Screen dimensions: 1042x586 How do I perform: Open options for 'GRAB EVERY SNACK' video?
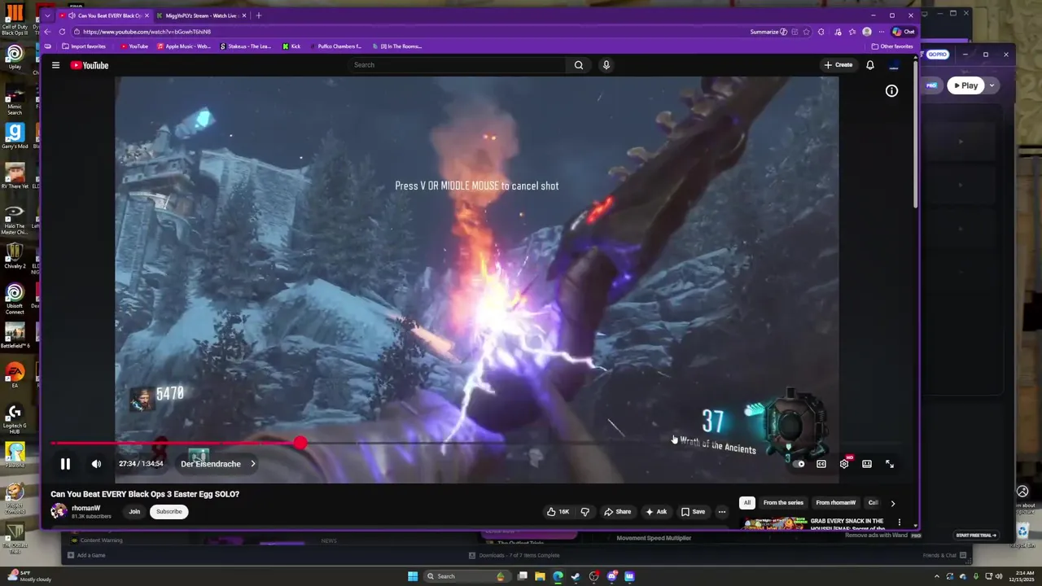pos(900,522)
